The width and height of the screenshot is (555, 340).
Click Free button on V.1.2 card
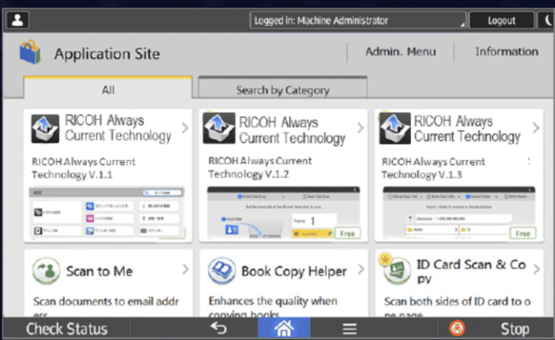347,233
